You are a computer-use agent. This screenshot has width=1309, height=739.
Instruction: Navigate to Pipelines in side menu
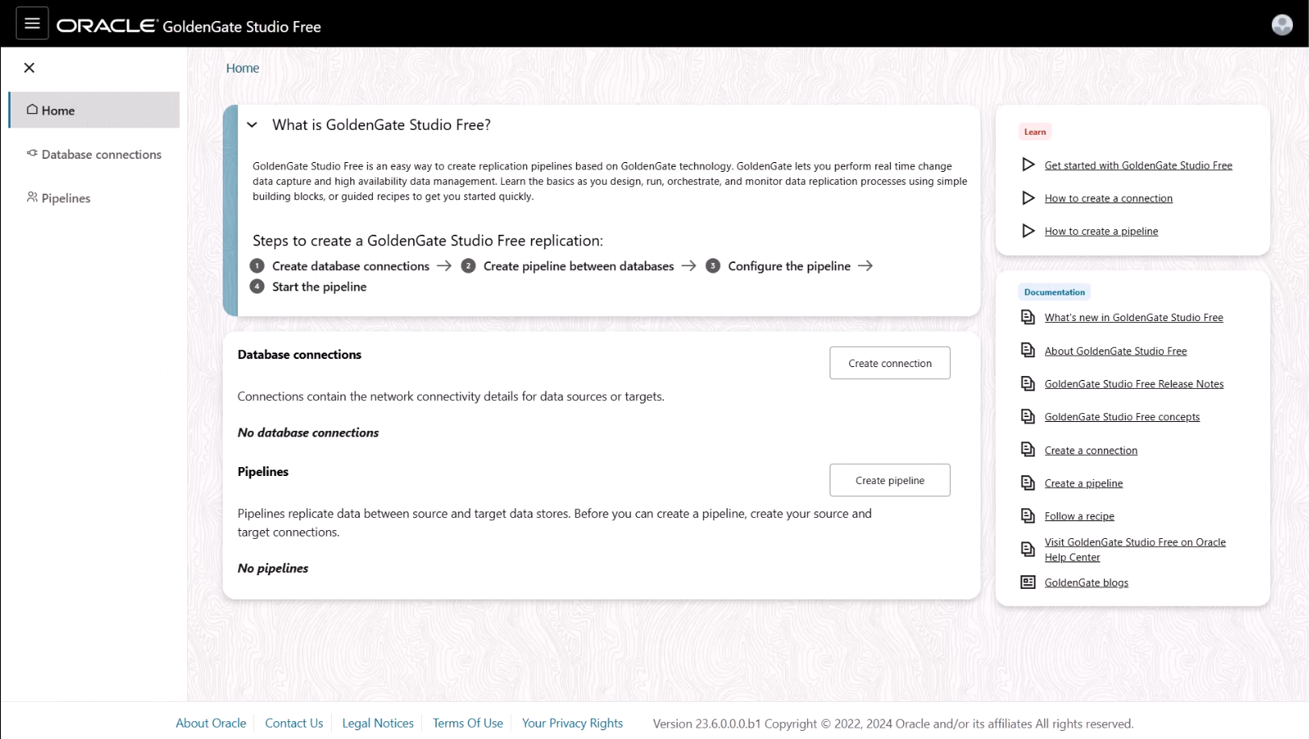pyautogui.click(x=94, y=198)
